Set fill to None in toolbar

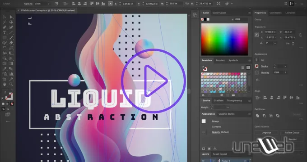(12, 103)
